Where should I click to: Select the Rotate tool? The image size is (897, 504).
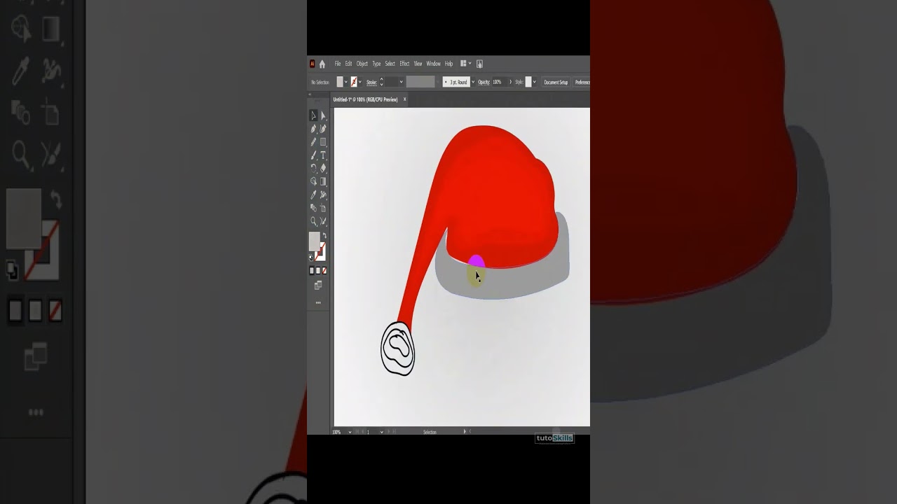[x=313, y=168]
